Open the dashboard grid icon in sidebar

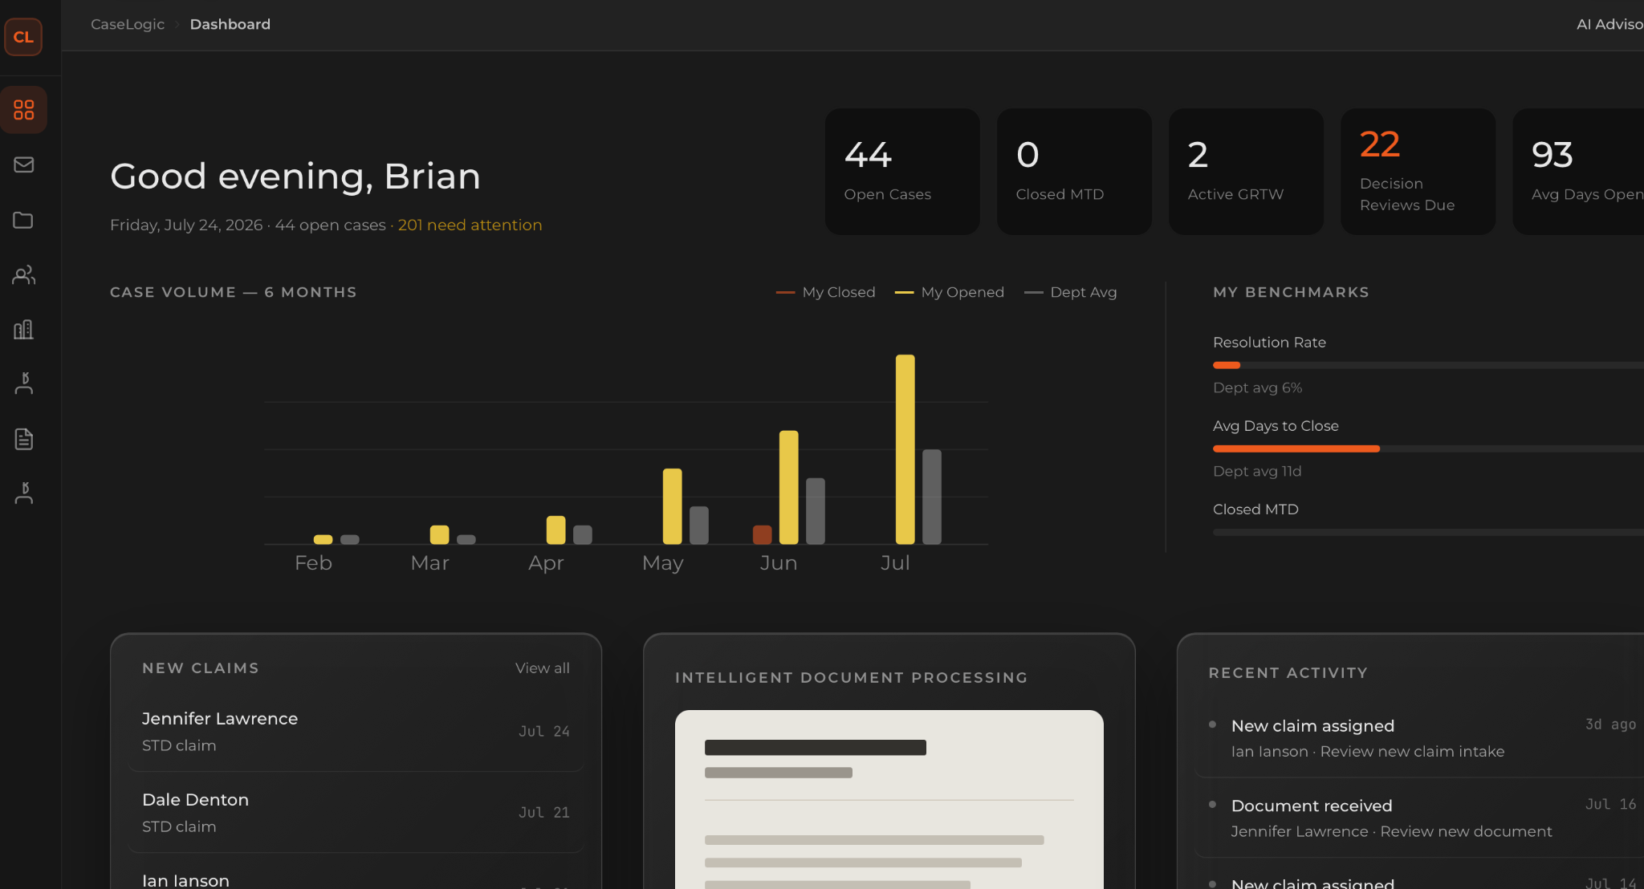point(23,110)
